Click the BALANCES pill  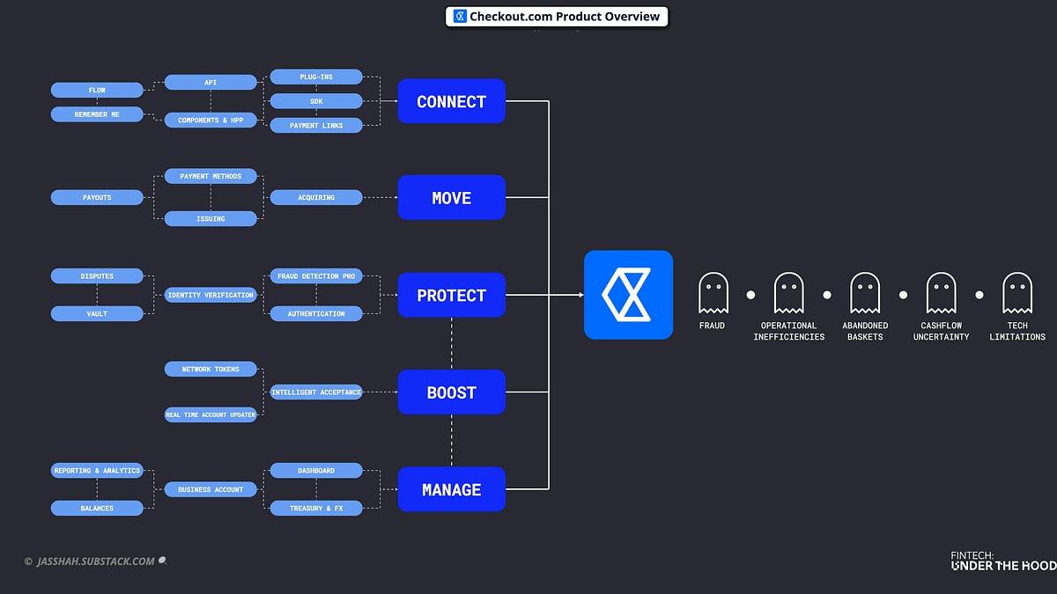(x=97, y=508)
